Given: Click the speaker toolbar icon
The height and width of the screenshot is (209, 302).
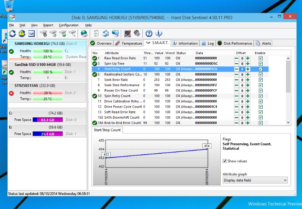Looking at the screenshot, I should (137, 34).
